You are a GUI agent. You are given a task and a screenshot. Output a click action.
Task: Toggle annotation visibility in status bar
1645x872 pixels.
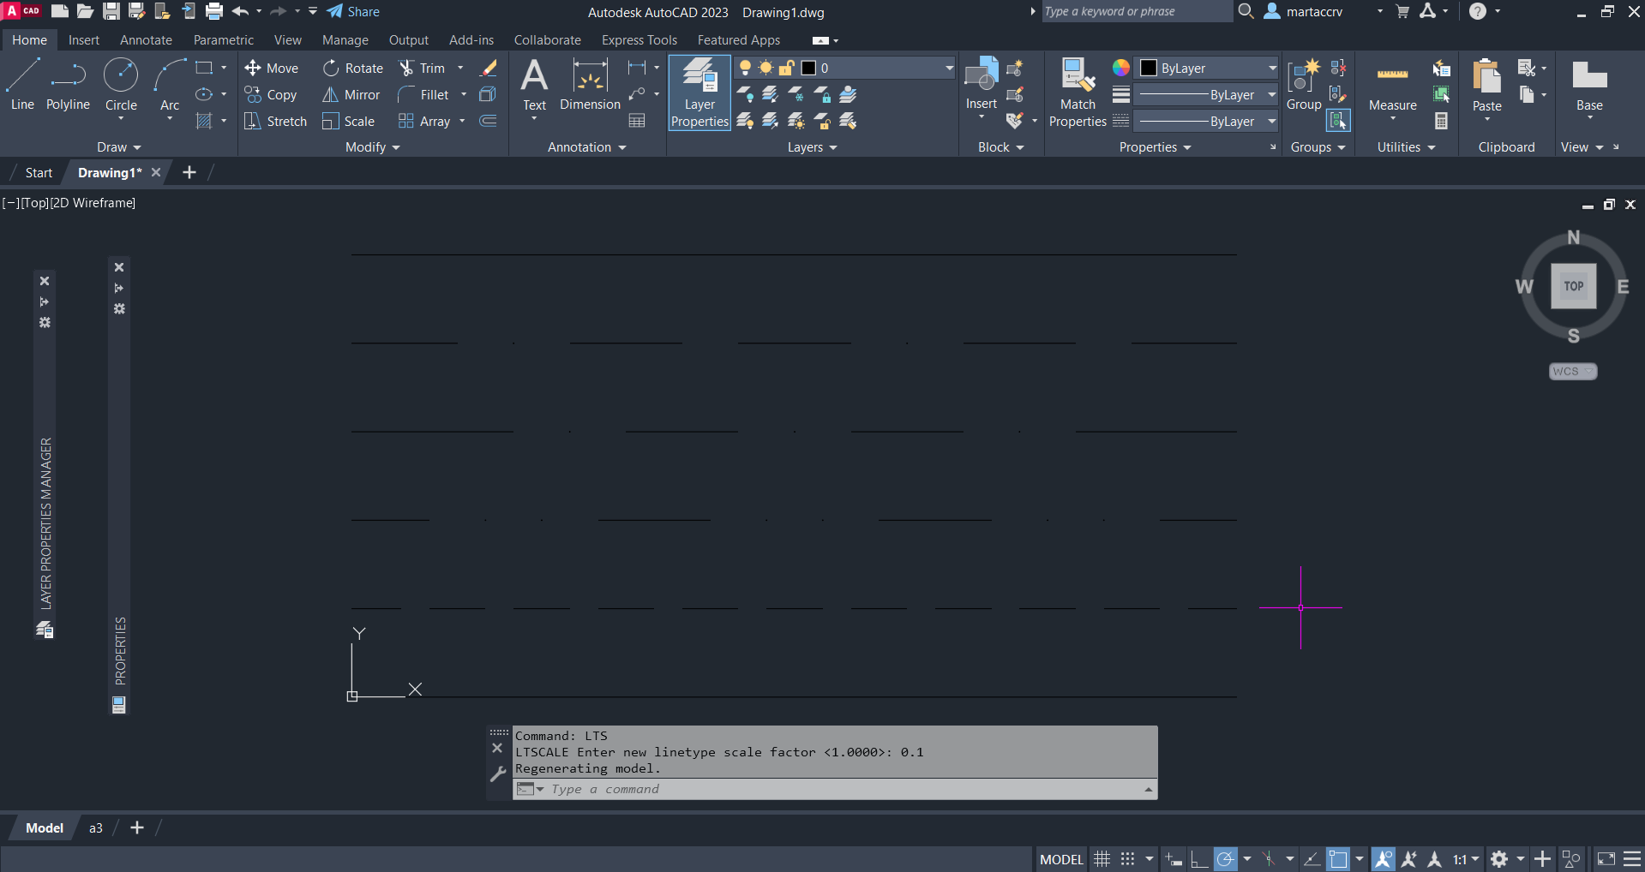pyautogui.click(x=1383, y=858)
